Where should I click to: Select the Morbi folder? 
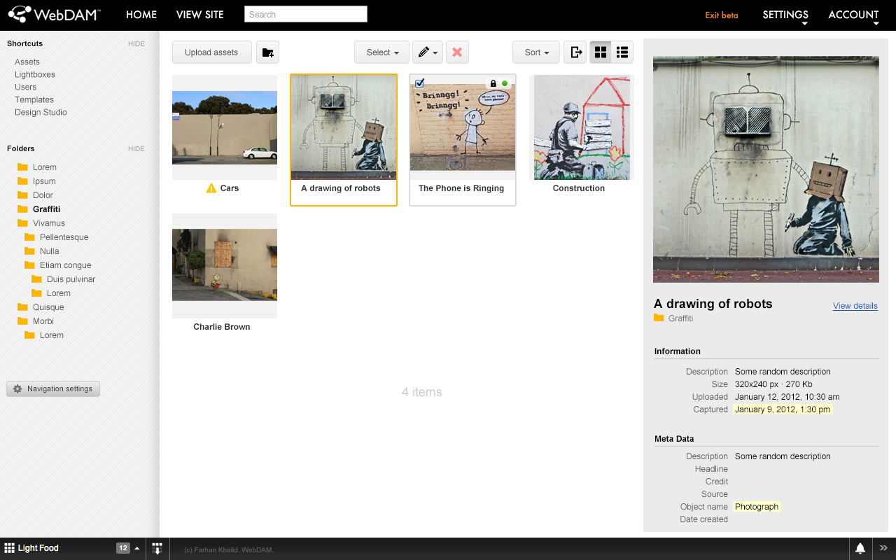[x=43, y=321]
